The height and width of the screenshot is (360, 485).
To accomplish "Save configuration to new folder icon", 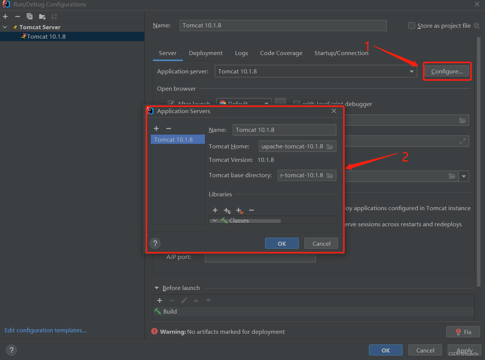I will [x=42, y=16].
